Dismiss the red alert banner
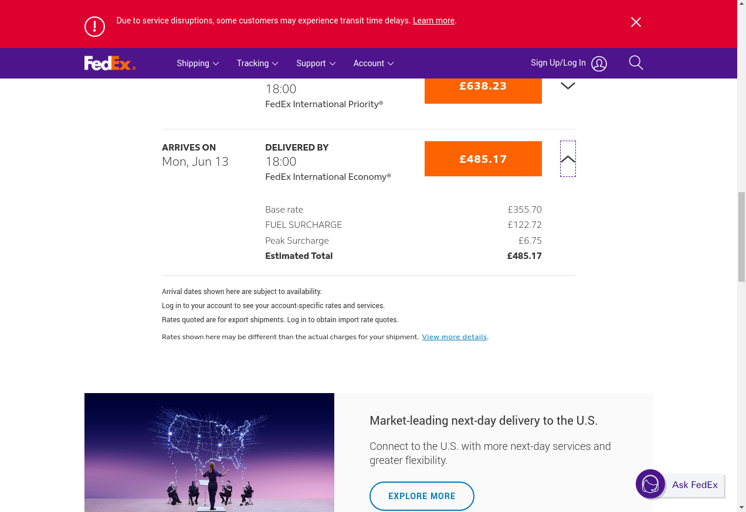 point(636,22)
